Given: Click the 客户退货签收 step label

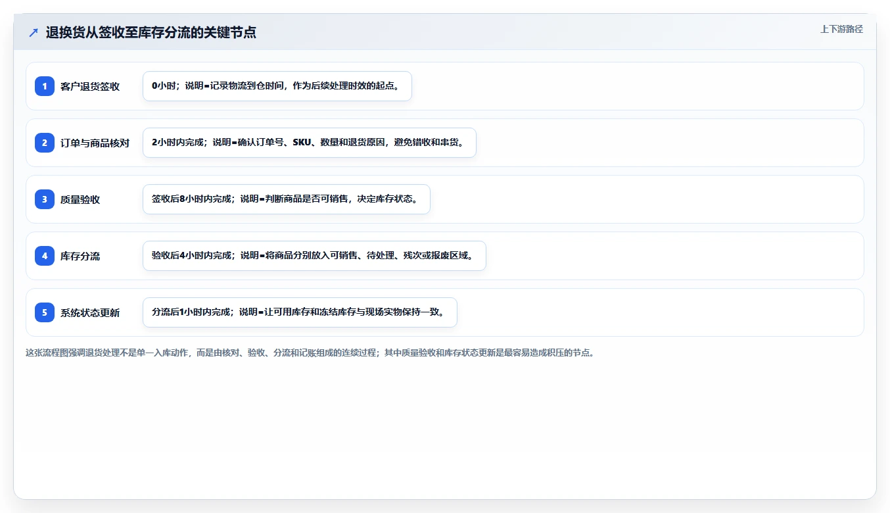Looking at the screenshot, I should (x=90, y=86).
